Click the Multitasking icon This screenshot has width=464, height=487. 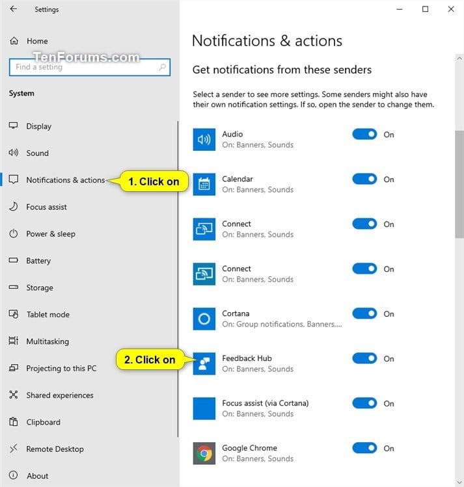(14, 341)
